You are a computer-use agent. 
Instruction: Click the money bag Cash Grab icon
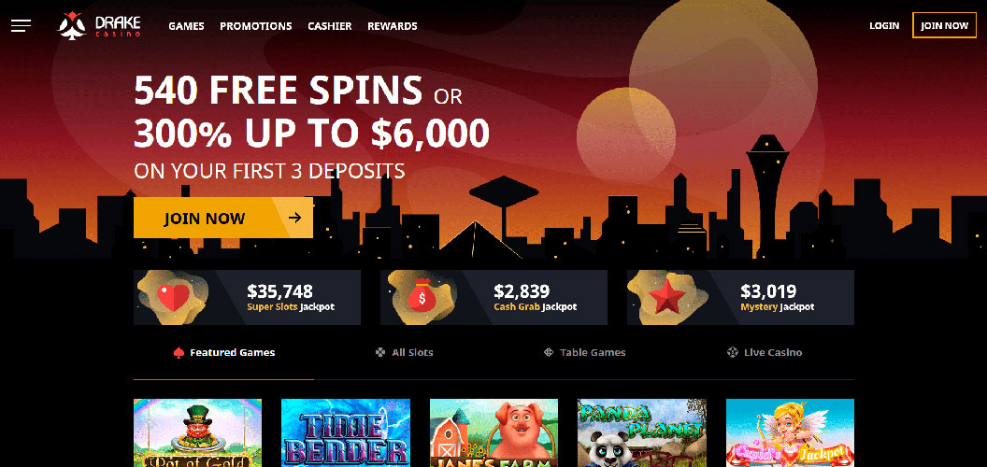421,295
